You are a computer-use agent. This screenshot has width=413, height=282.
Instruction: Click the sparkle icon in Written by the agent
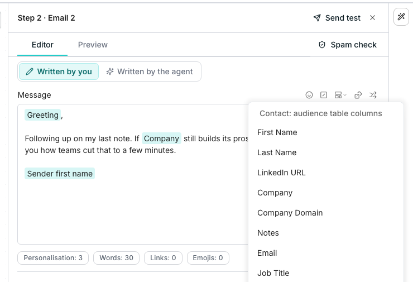pyautogui.click(x=110, y=71)
